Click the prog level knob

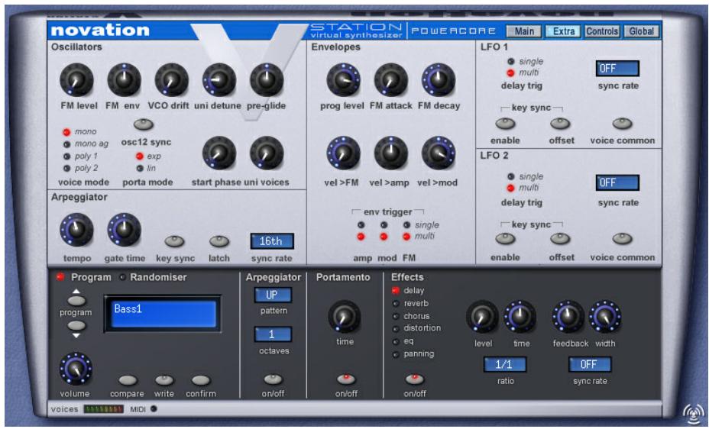pyautogui.click(x=344, y=79)
